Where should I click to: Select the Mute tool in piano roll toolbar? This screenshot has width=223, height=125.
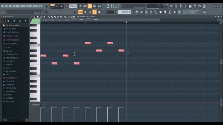tap(61, 17)
